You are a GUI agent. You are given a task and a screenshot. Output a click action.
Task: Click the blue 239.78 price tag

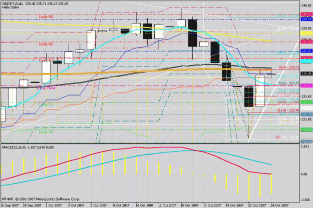[x=306, y=19]
